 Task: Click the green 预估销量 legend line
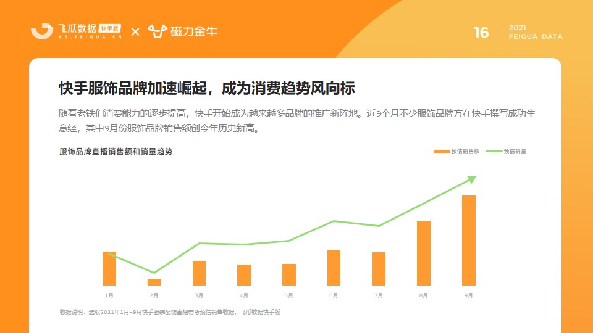494,152
